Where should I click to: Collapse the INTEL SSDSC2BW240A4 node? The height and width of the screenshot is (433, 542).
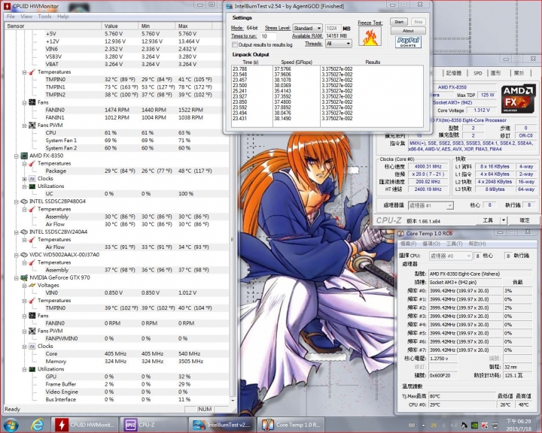click(x=17, y=232)
